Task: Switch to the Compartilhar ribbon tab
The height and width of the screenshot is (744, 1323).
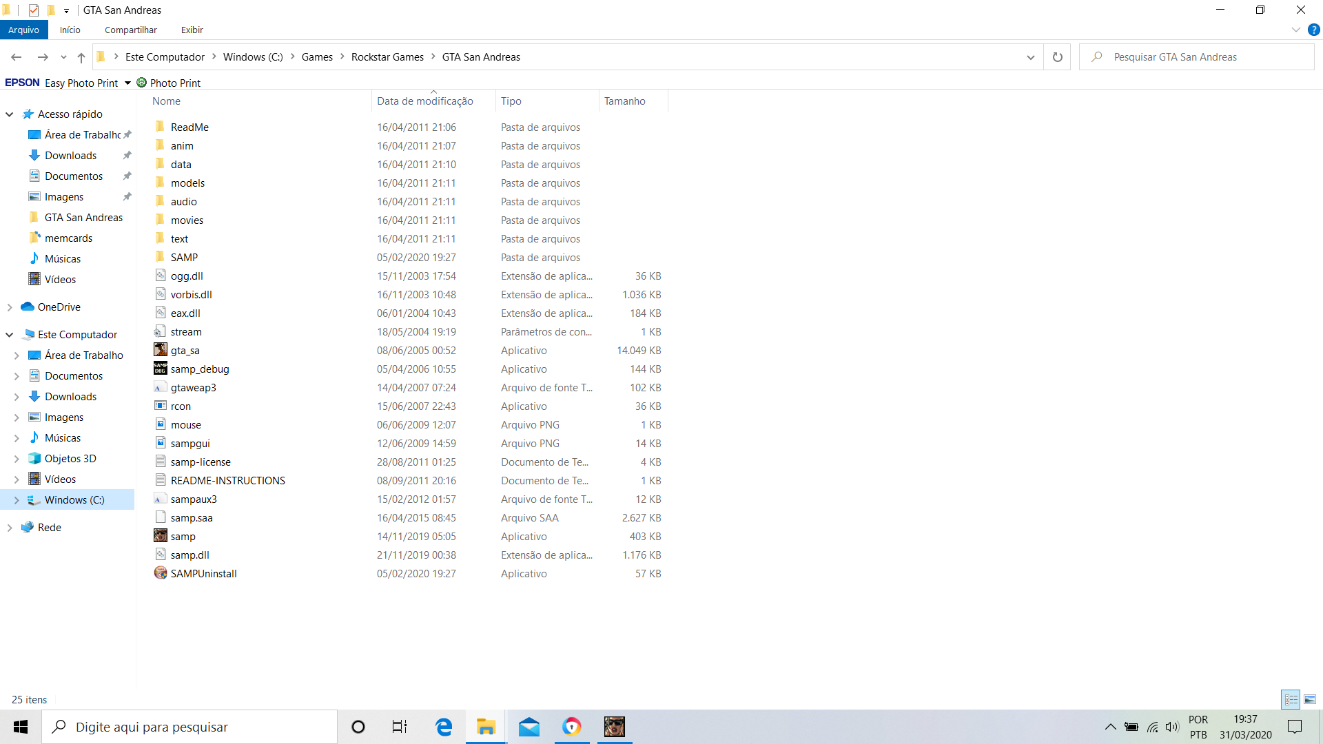Action: click(131, 30)
